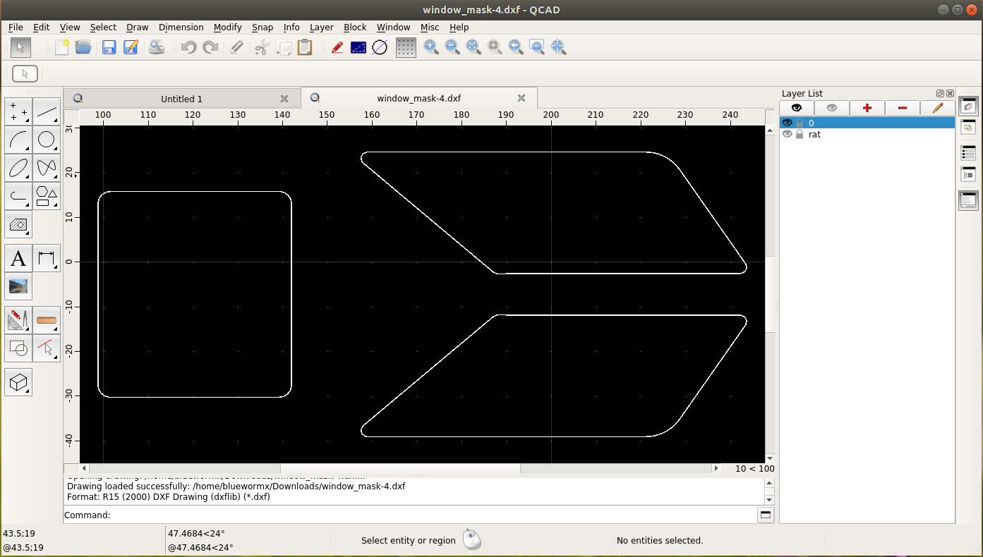Close the window_mask-4.dxf tab
The width and height of the screenshot is (983, 557).
click(521, 99)
